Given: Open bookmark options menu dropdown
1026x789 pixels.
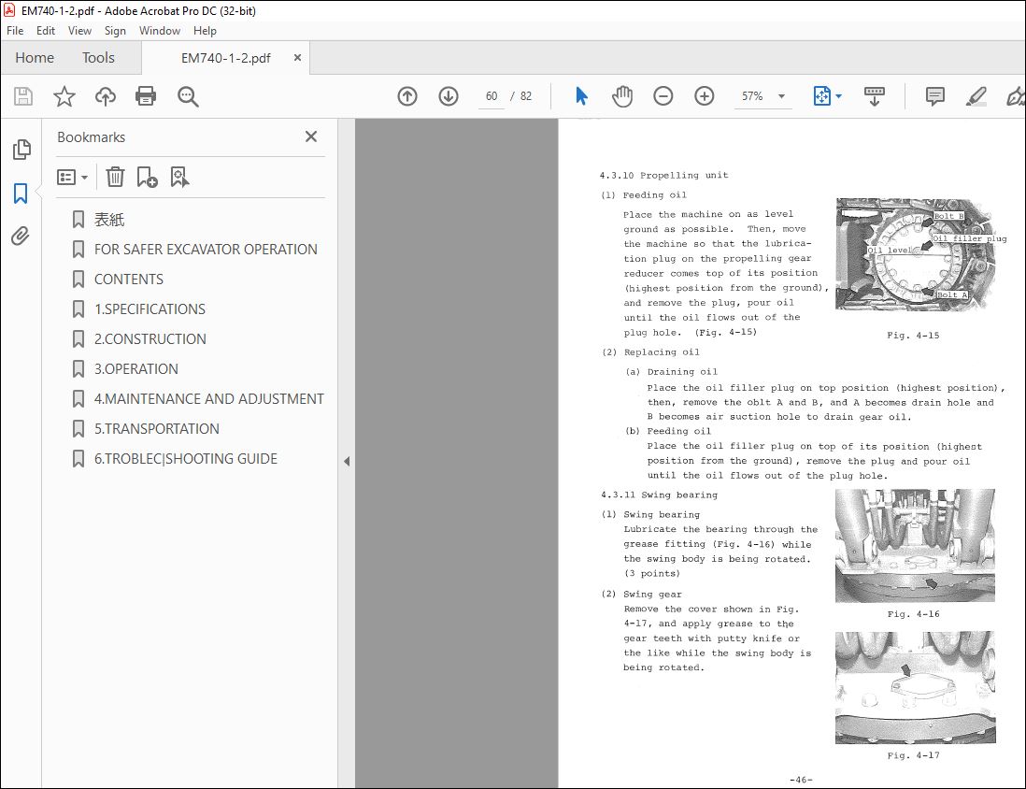Looking at the screenshot, I should [x=72, y=178].
